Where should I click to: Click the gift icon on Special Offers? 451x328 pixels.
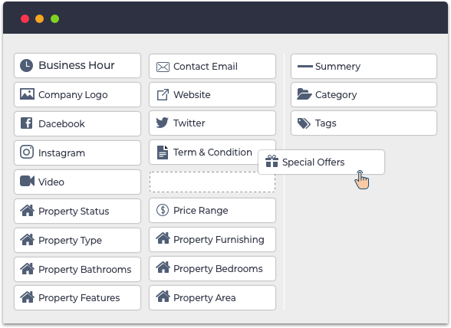coord(272,161)
